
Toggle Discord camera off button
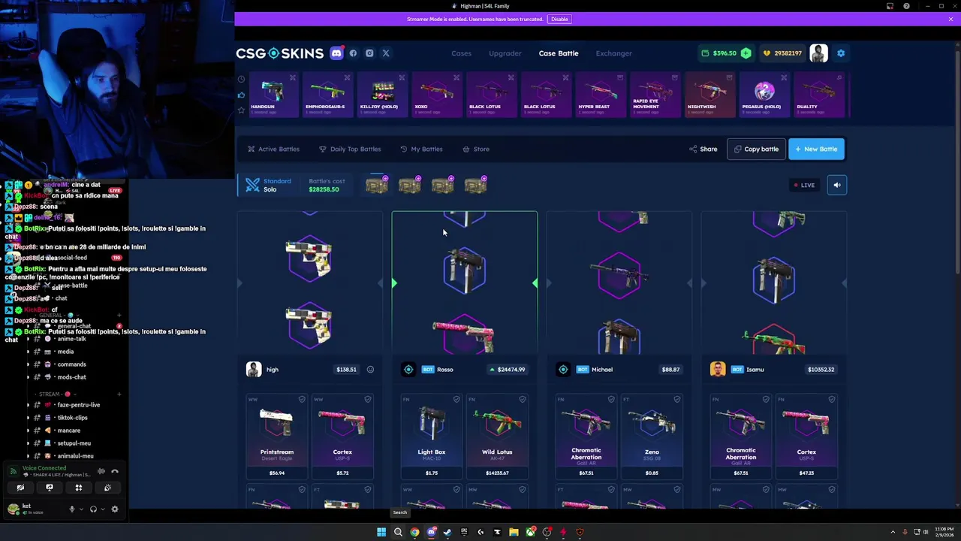click(x=20, y=488)
